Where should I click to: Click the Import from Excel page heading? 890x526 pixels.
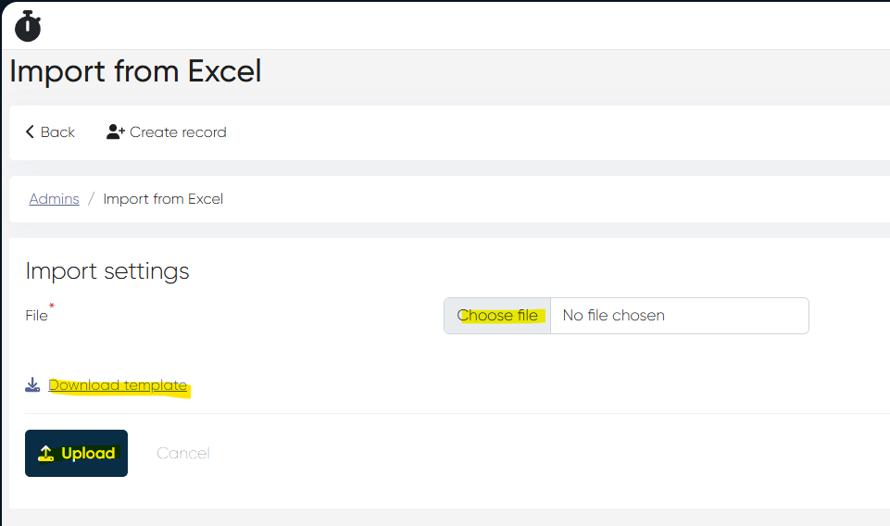pos(135,71)
